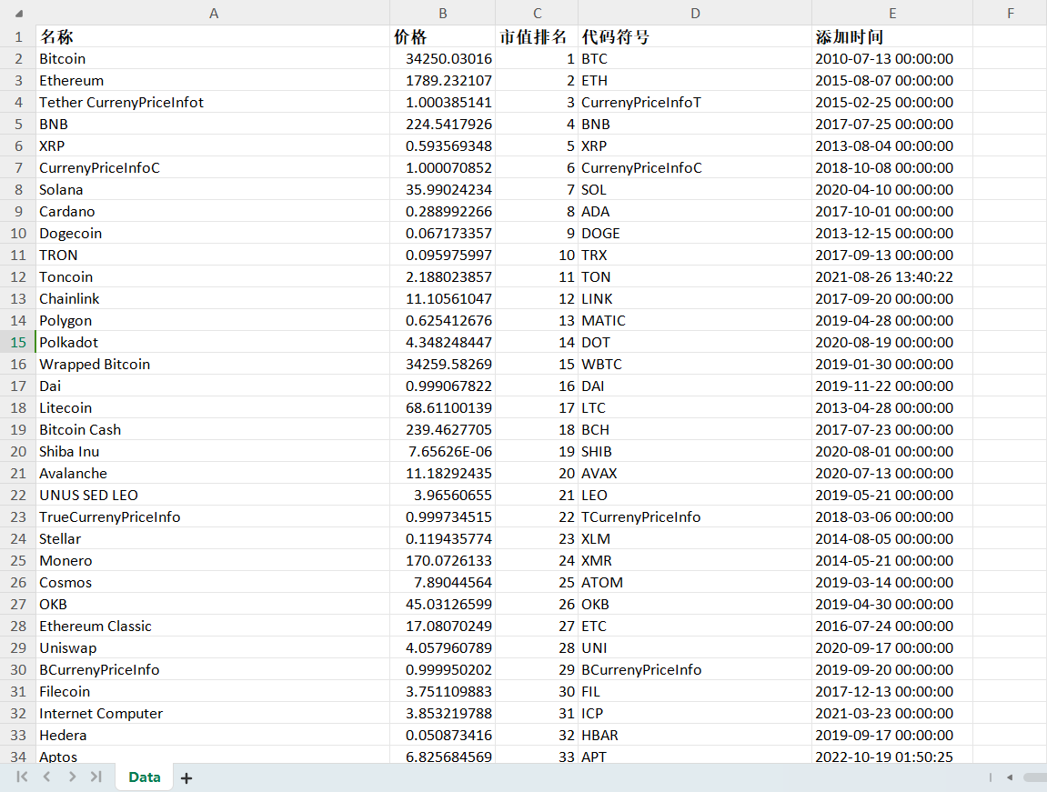Select Tether CurrenyPriceInfot cell

tap(213, 102)
